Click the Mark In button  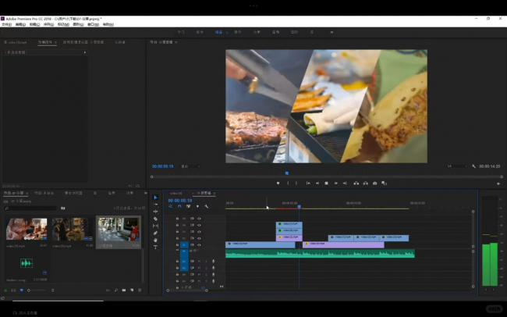click(x=288, y=183)
